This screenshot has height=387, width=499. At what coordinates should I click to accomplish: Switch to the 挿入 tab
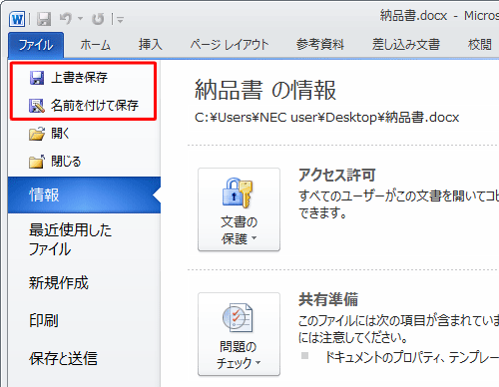pyautogui.click(x=151, y=45)
